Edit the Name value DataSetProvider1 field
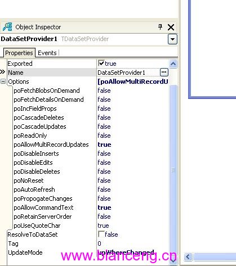The height and width of the screenshot is (266, 236). tap(128, 73)
